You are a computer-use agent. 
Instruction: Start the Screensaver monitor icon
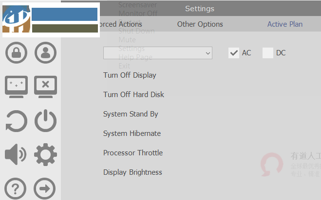coord(16,87)
